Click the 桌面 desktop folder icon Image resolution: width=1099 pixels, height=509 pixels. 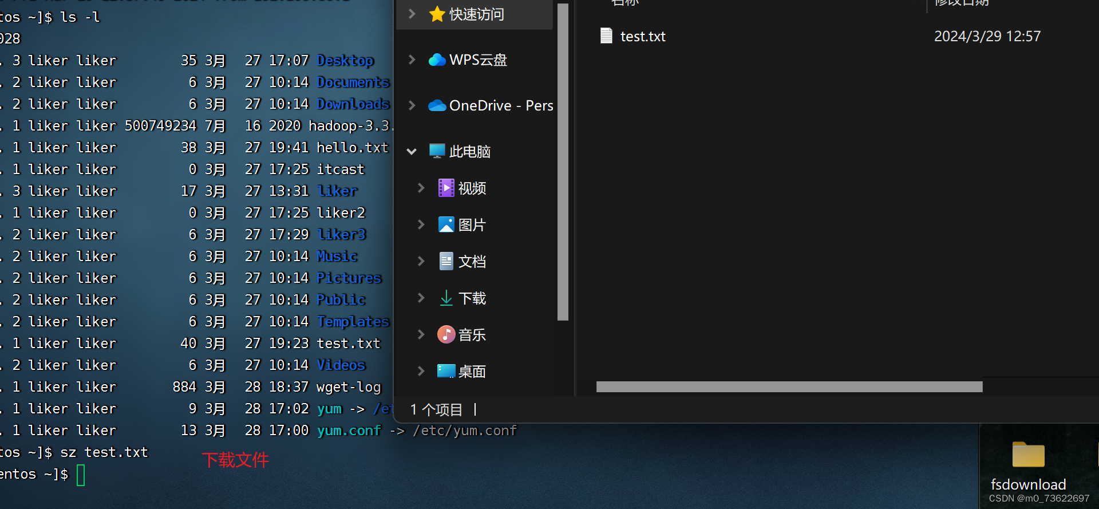(446, 371)
